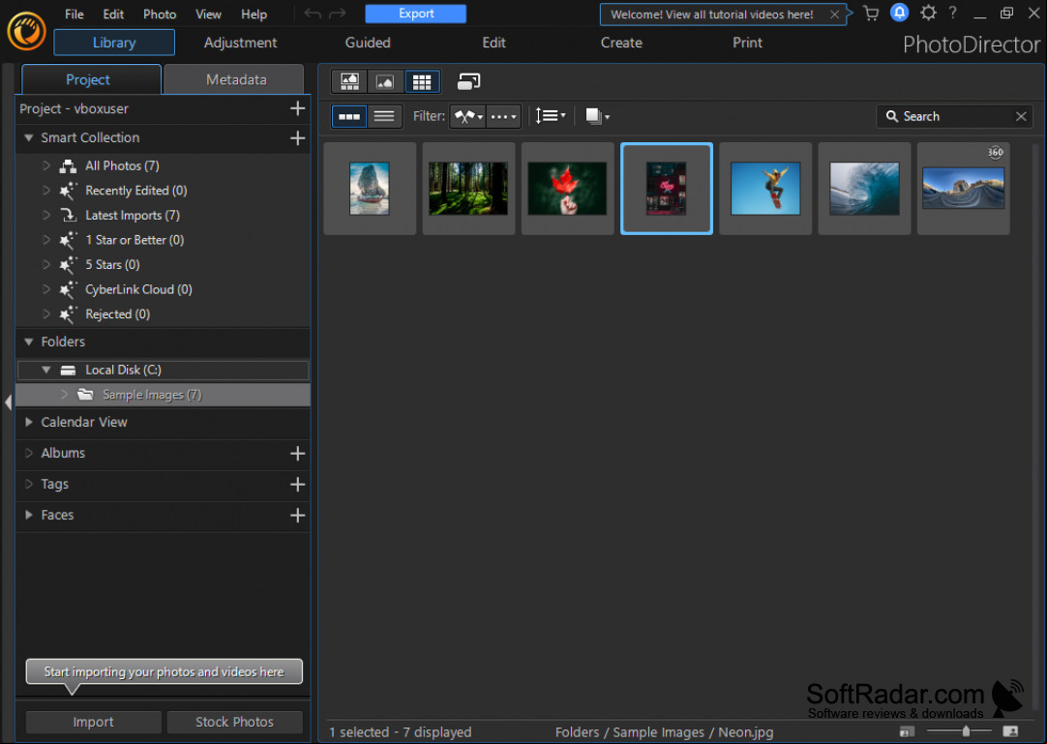Screen dimensions: 1047x744
Task: Open the shopping cart store icon
Action: [871, 14]
